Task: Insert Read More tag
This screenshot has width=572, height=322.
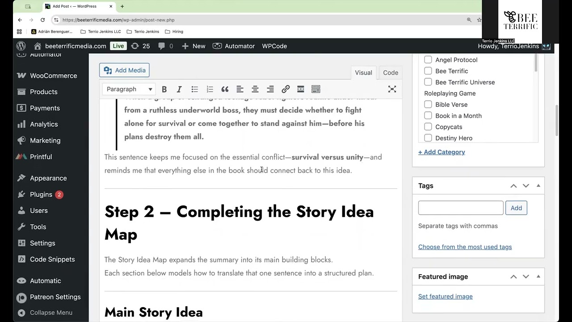Action: [x=301, y=89]
